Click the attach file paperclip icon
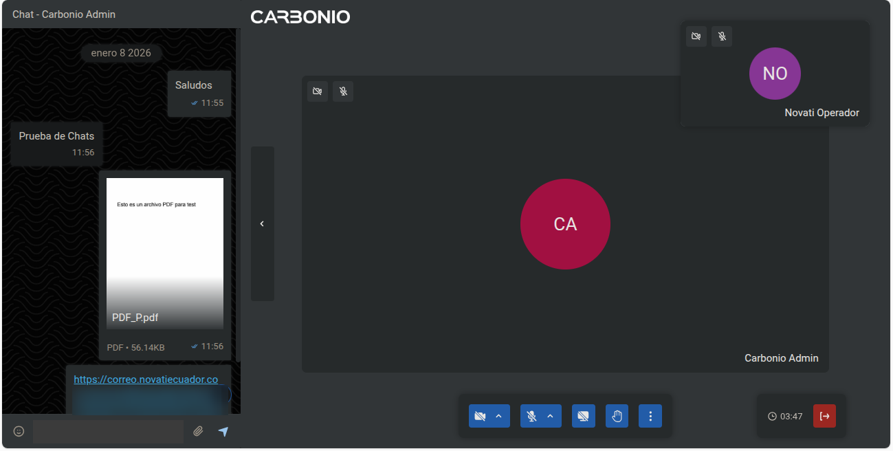The image size is (893, 451). pyautogui.click(x=198, y=431)
